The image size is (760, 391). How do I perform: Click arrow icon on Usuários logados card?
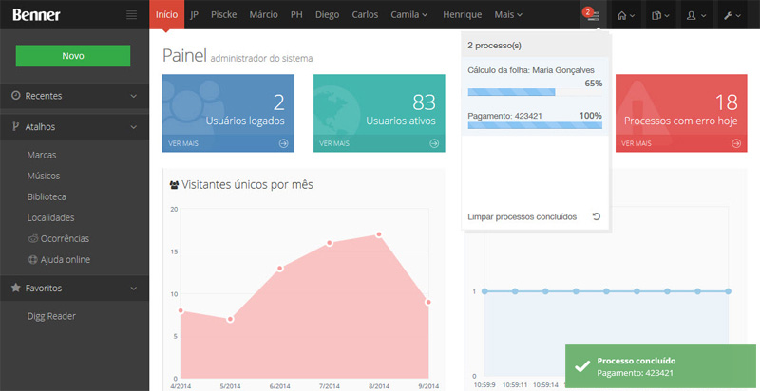[x=284, y=144]
